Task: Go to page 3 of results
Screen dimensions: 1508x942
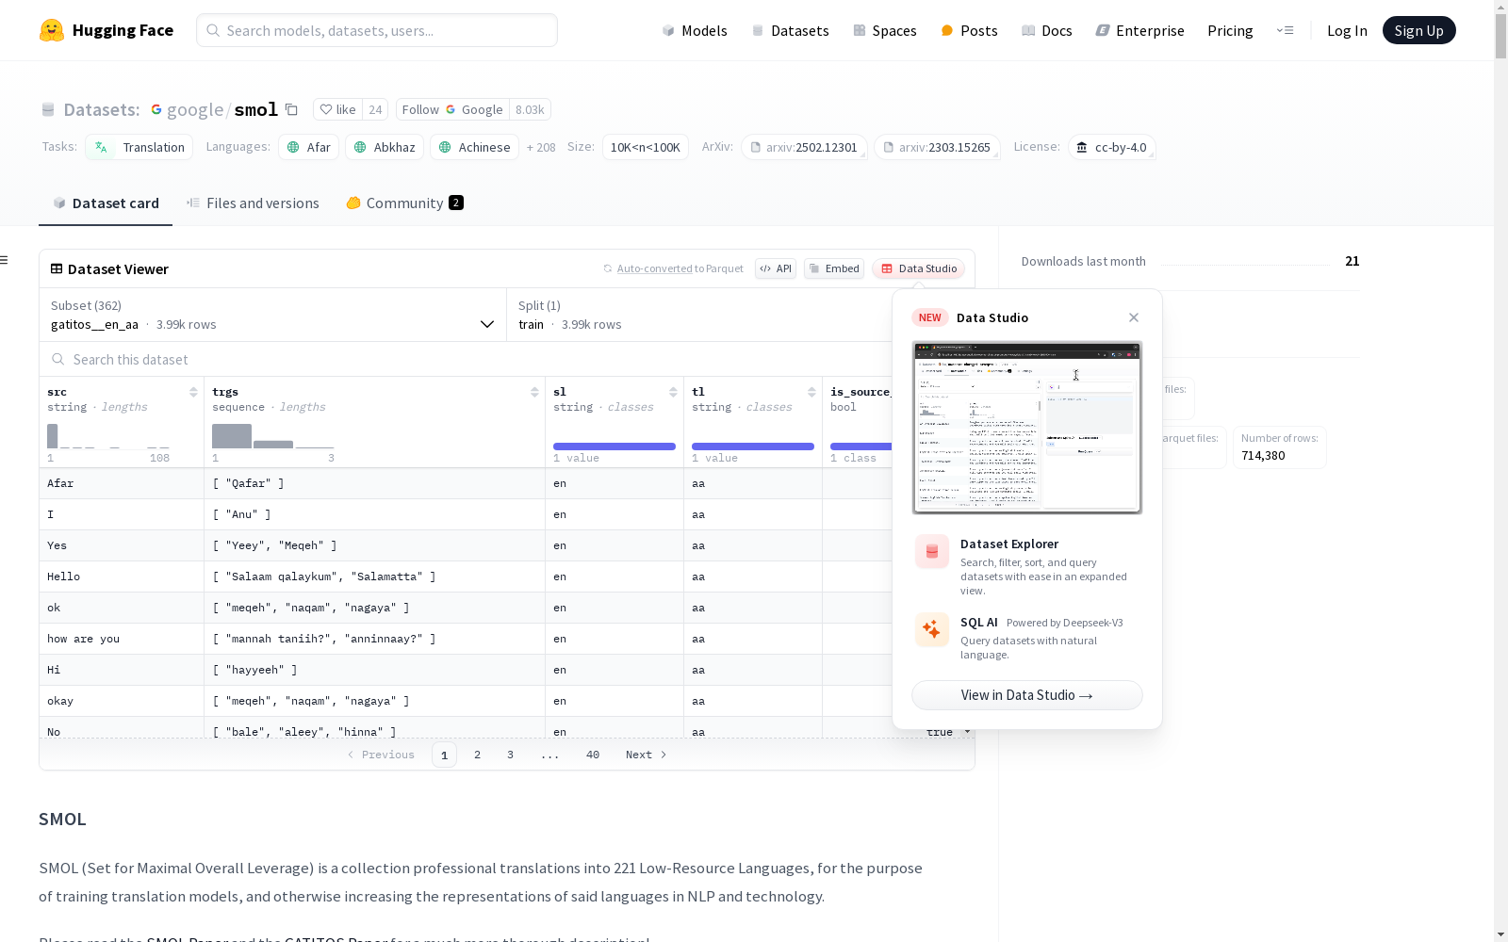Action: click(x=511, y=755)
